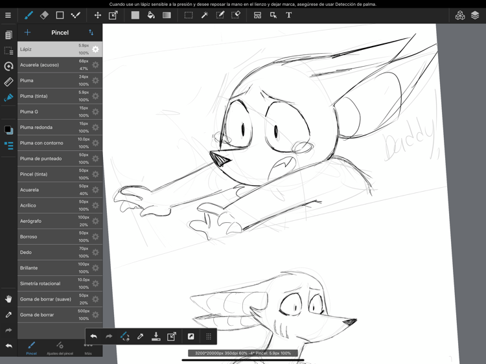The height and width of the screenshot is (364, 486).
Task: Open the Layers panel icon
Action: click(x=475, y=15)
